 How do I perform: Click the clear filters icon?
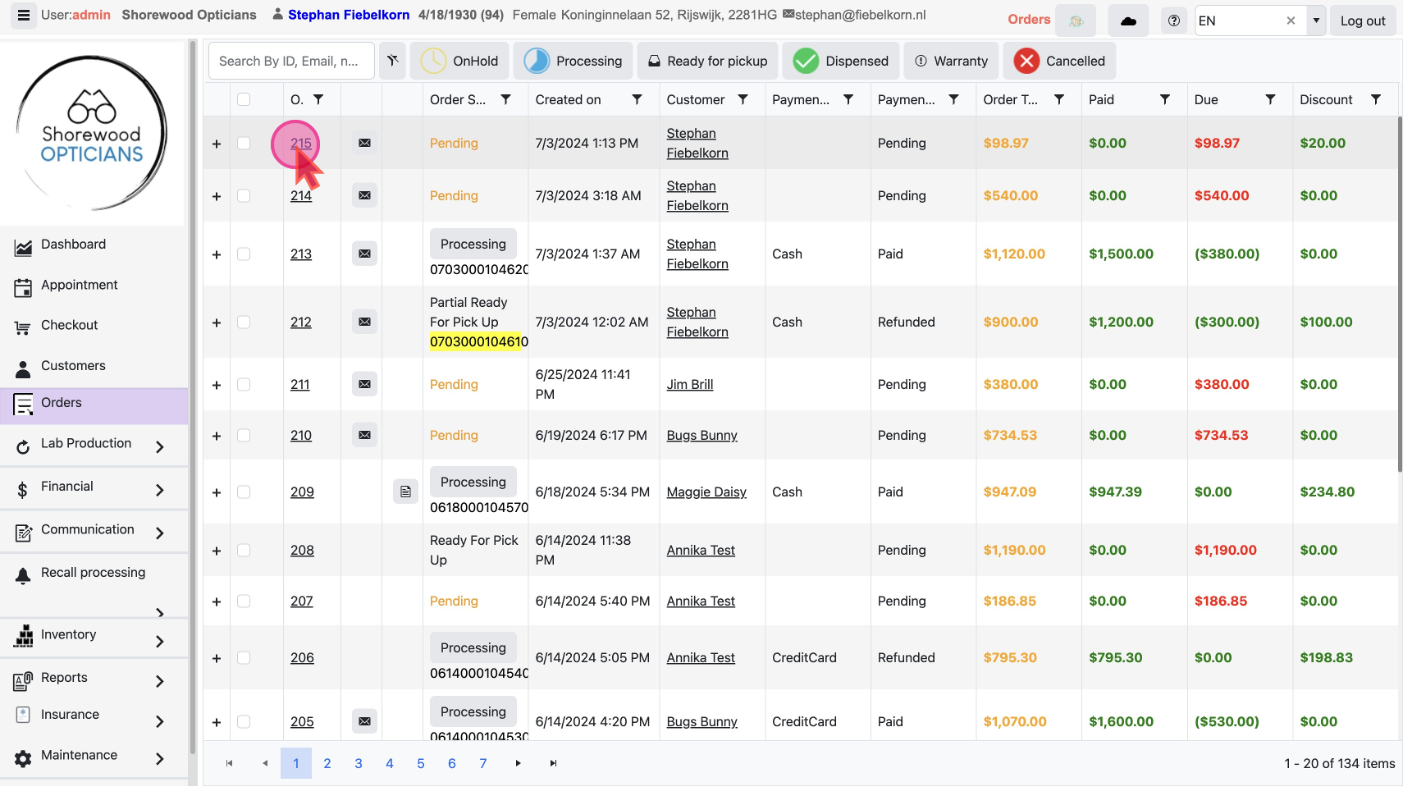point(392,61)
